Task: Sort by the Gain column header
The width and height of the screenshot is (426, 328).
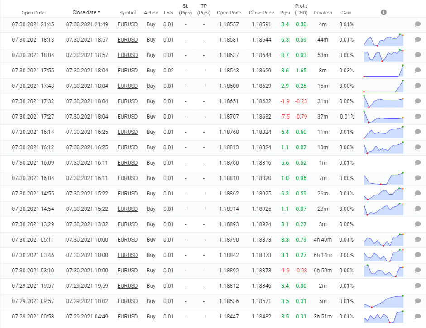Action: point(346,13)
